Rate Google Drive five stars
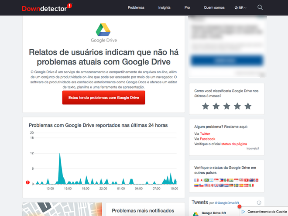The image size is (288, 216). (248, 106)
